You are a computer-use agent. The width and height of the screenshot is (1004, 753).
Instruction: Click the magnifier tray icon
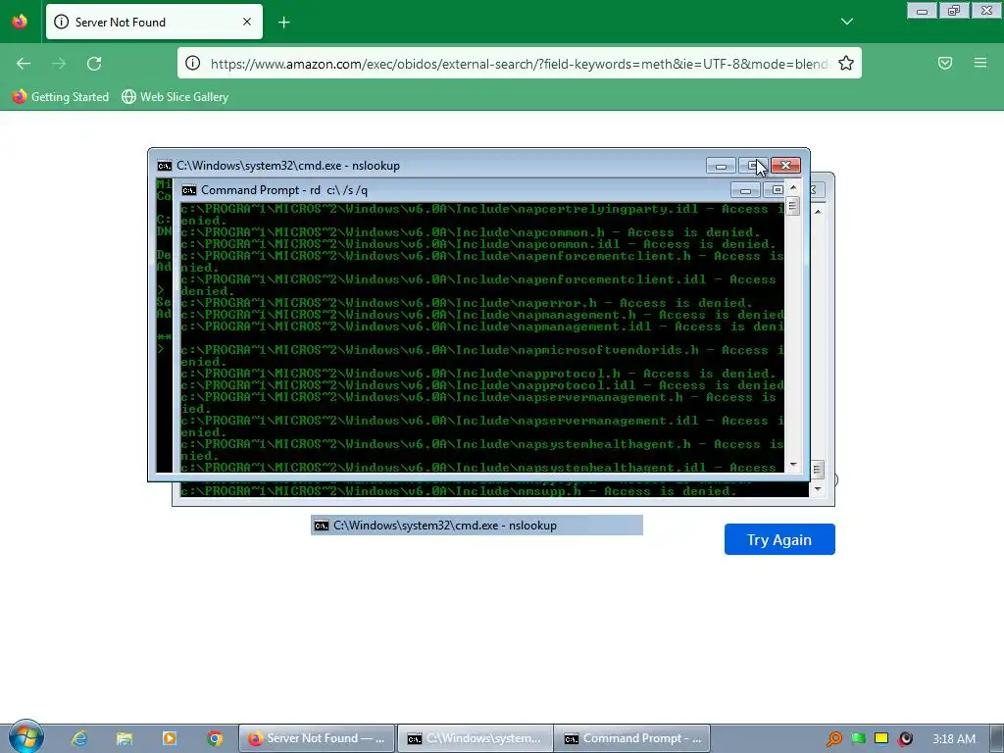tap(833, 739)
